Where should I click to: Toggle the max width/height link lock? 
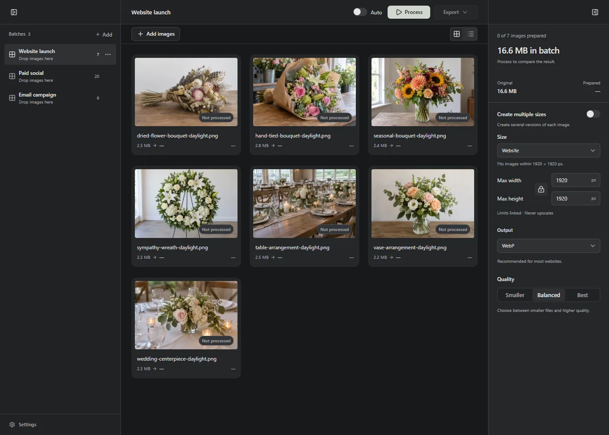pos(541,189)
